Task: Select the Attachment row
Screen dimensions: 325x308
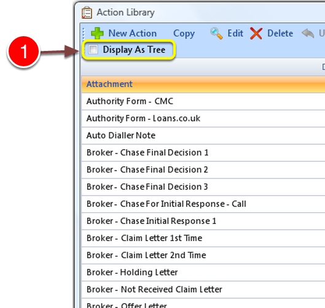Action: (203, 84)
